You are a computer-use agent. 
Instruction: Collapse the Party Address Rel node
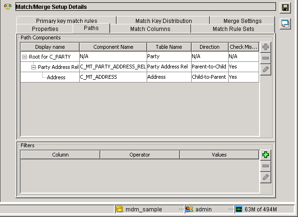pyautogui.click(x=34, y=67)
